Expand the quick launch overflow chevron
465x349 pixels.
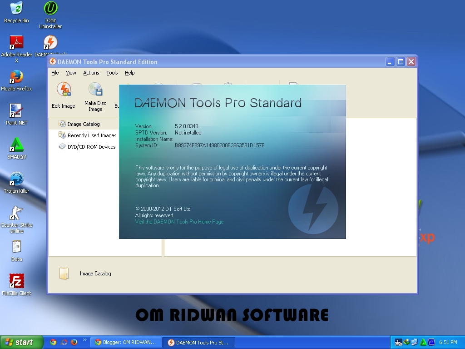[84, 340]
